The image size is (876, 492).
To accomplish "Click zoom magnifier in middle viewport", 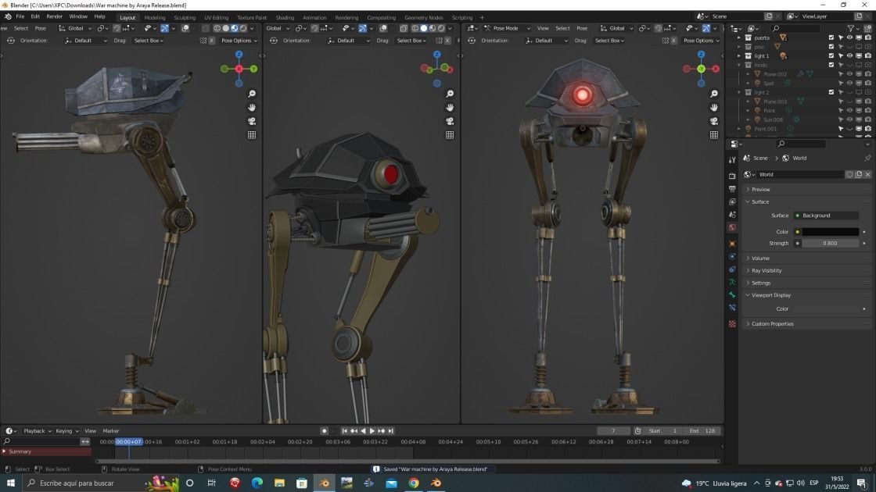I will coord(450,94).
